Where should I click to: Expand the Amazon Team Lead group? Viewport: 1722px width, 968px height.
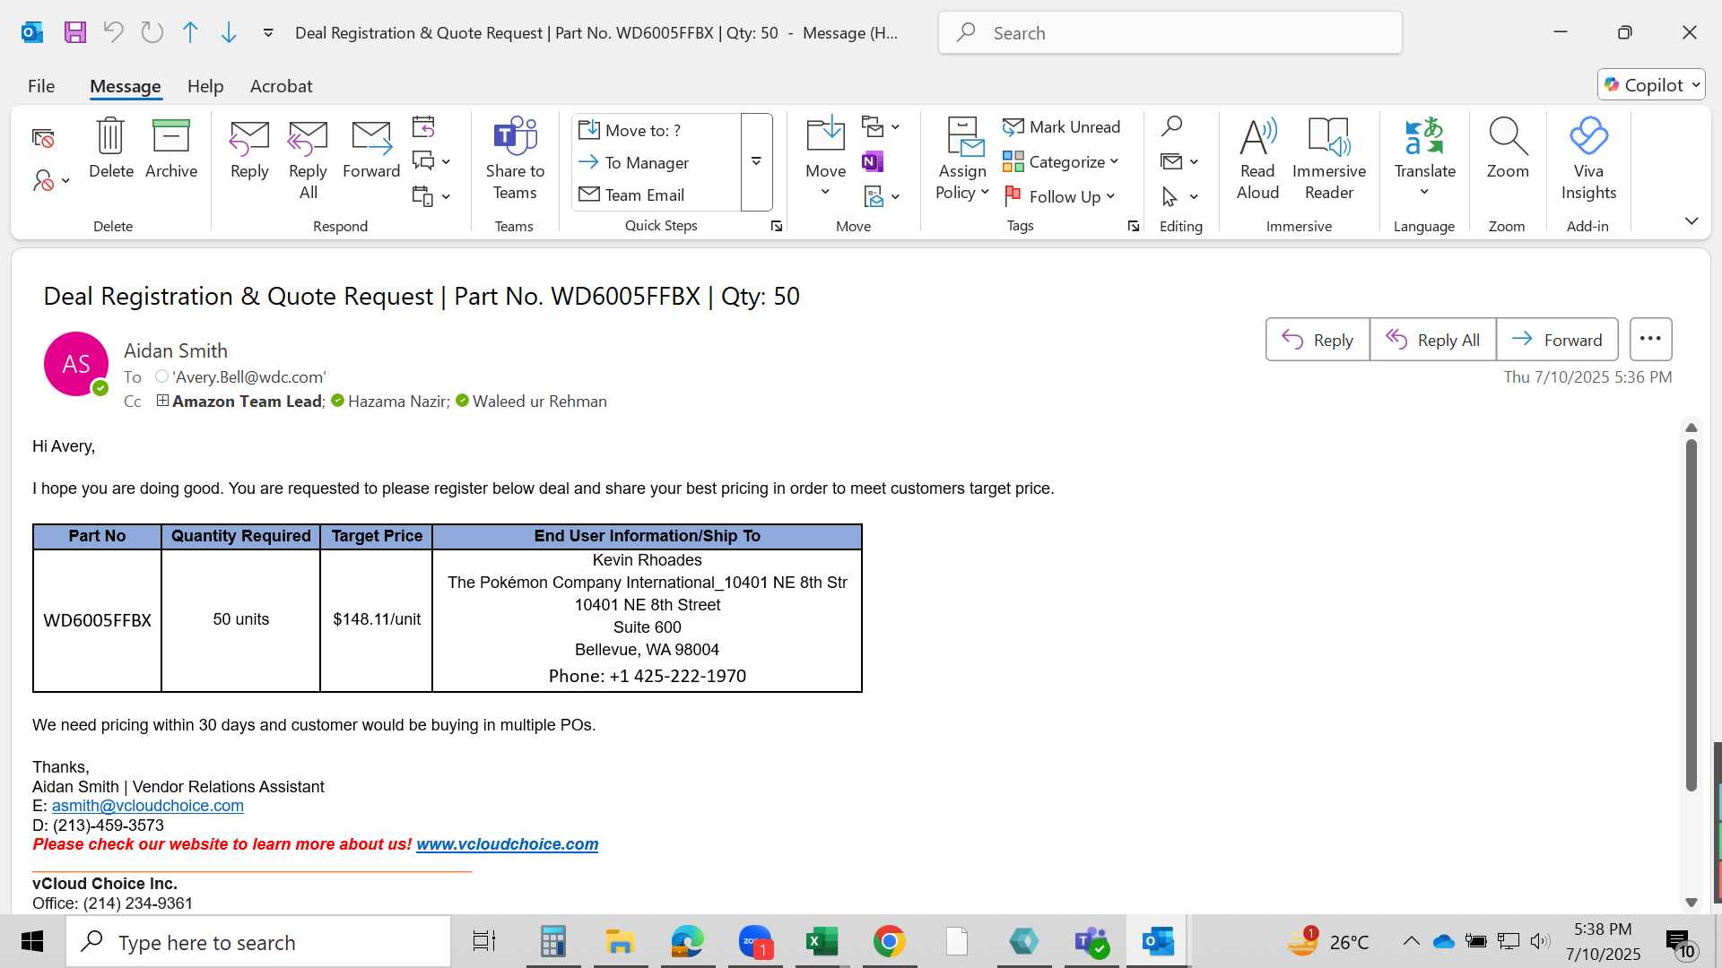click(x=162, y=401)
